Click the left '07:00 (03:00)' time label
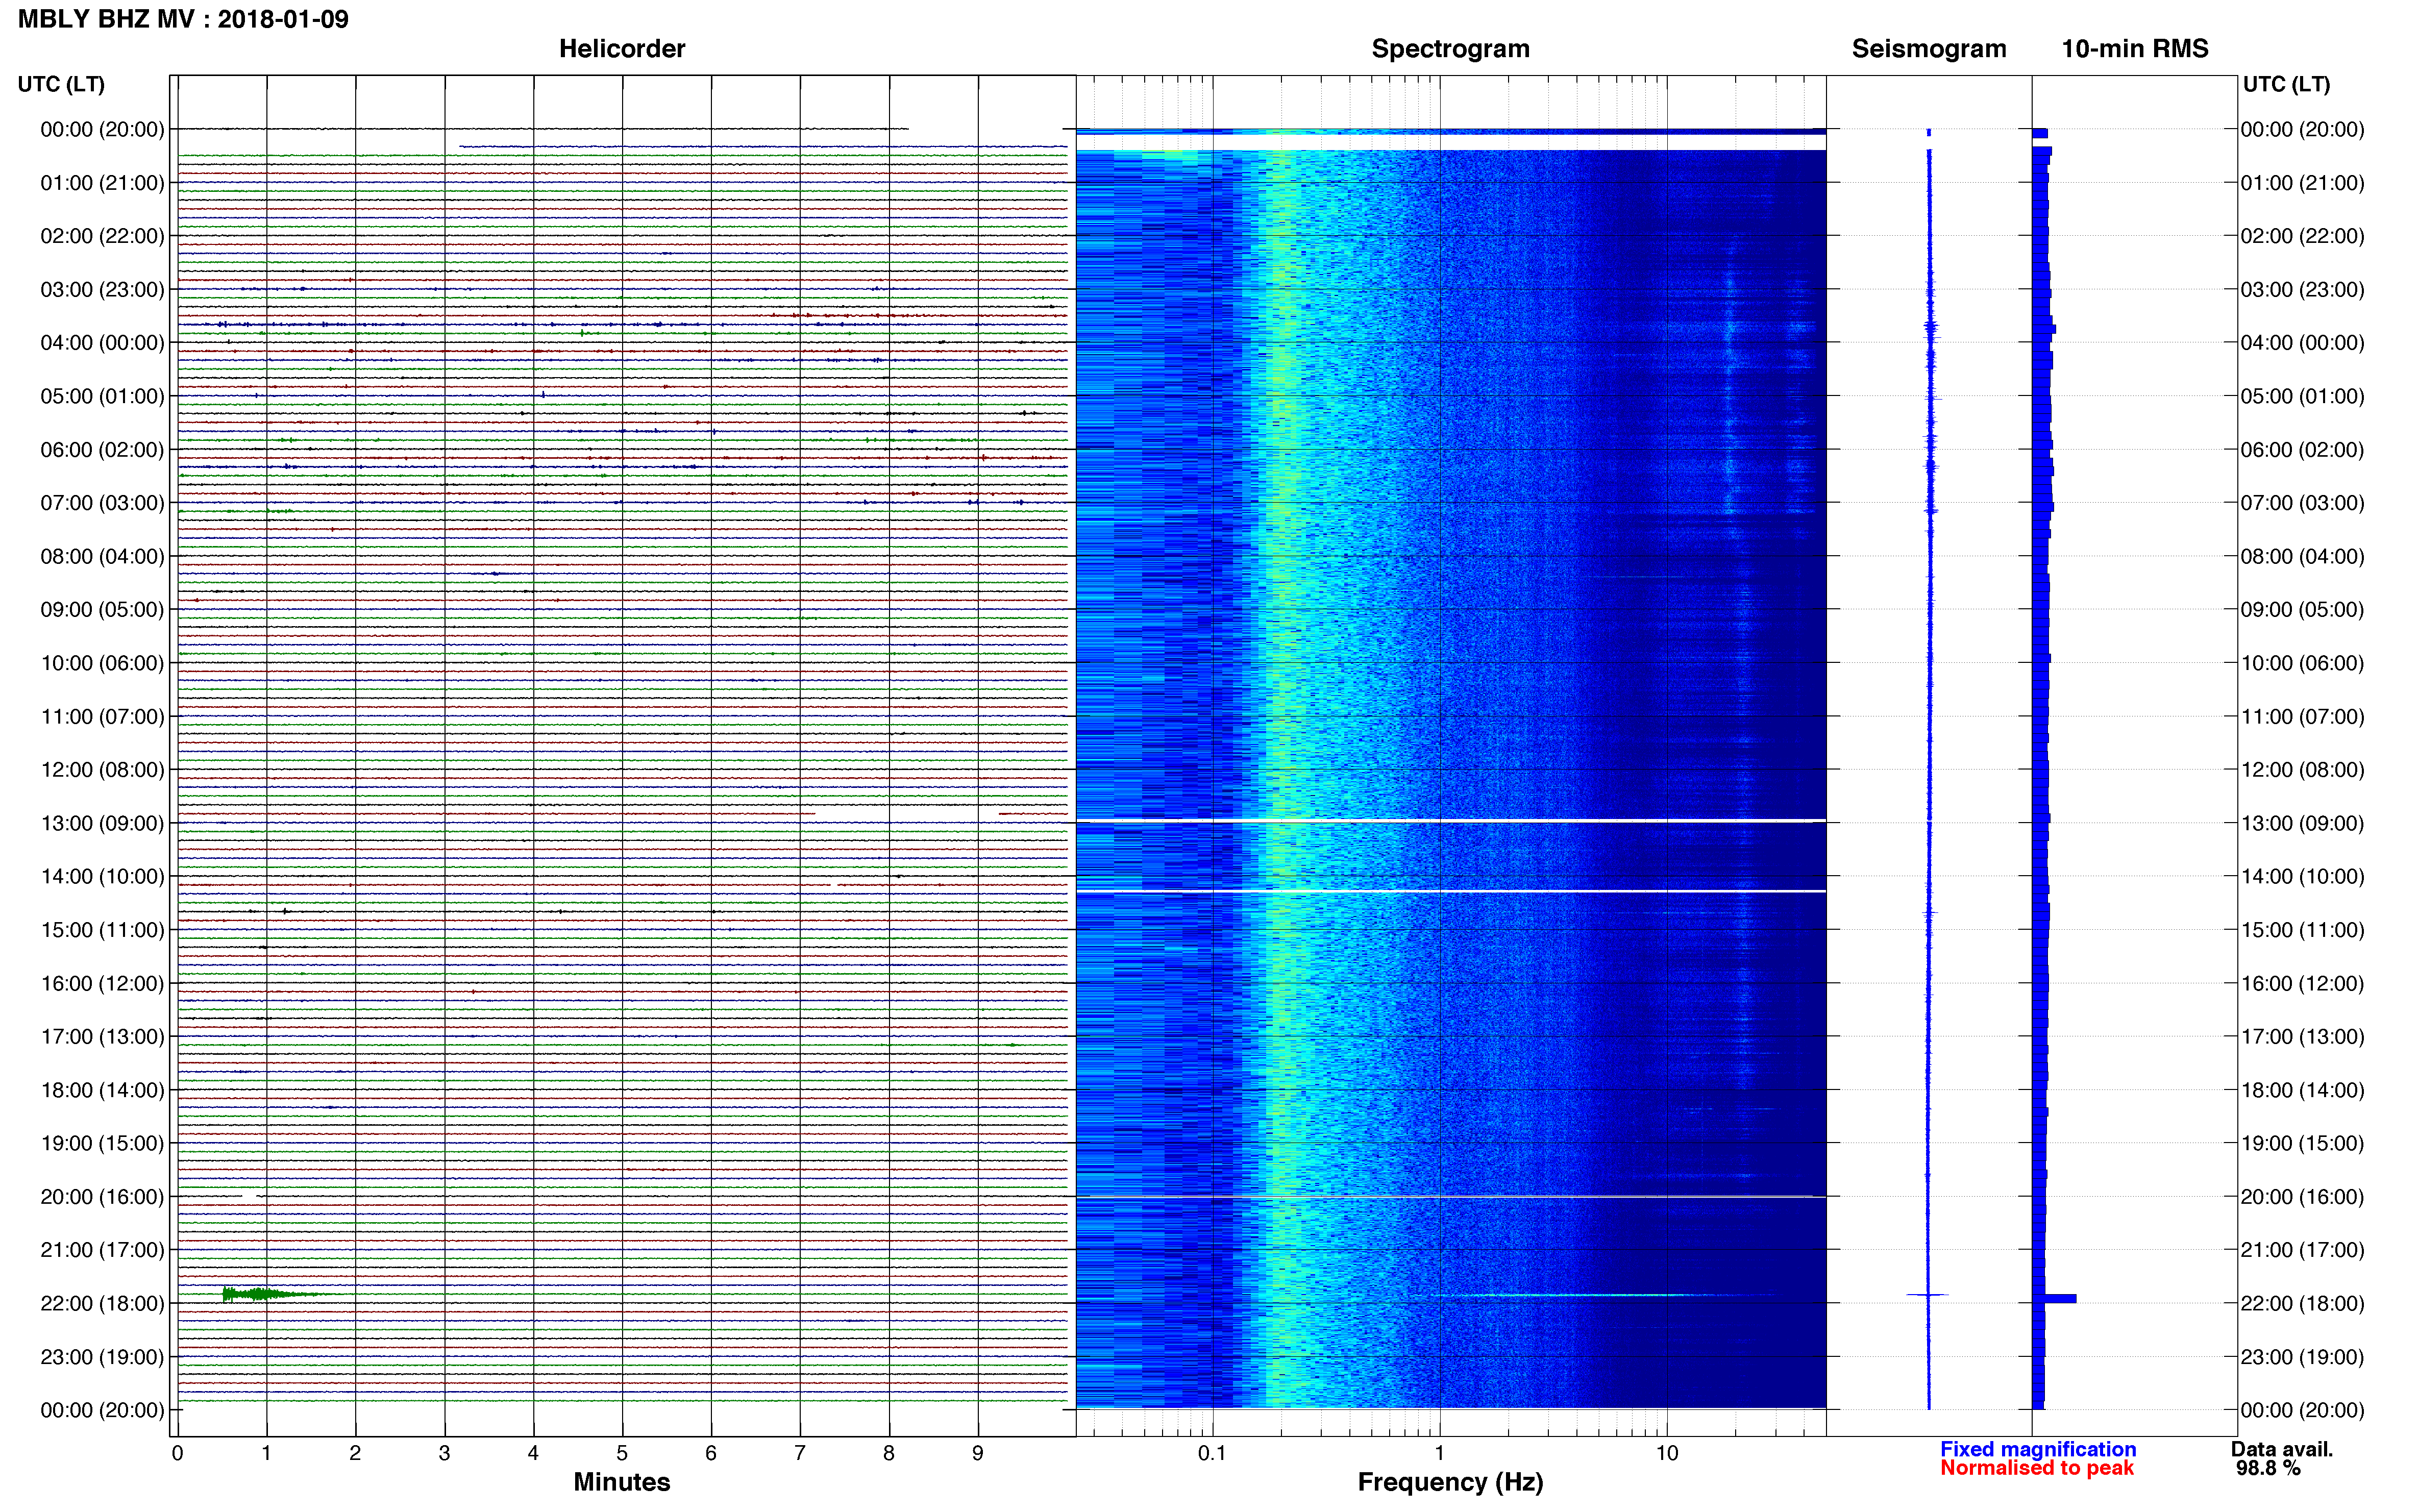This screenshot has height=1512, width=2419. click(x=102, y=503)
